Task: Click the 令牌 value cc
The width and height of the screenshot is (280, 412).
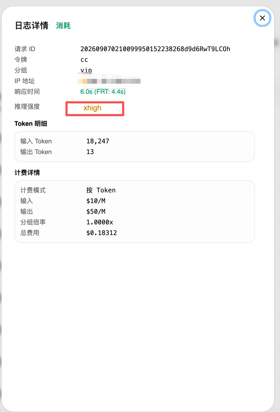Action: click(x=84, y=60)
